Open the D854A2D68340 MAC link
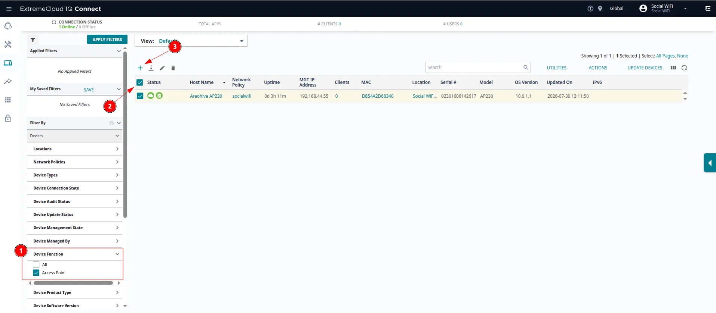The image size is (716, 313). tap(378, 96)
